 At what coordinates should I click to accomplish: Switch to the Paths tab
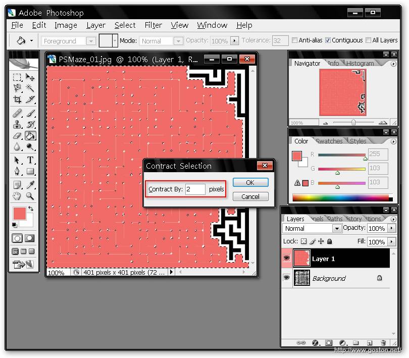pos(335,219)
